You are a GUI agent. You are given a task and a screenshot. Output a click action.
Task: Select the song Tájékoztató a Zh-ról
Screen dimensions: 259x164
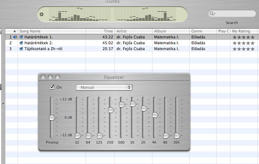[43, 49]
